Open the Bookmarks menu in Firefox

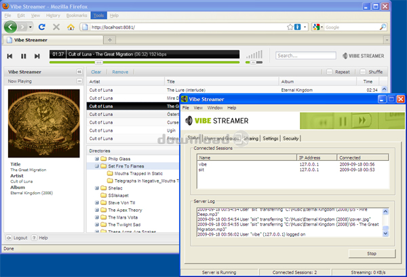(77, 16)
